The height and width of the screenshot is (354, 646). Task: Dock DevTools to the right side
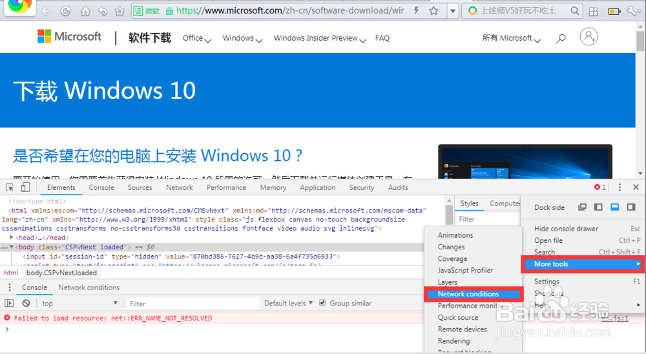(x=630, y=207)
